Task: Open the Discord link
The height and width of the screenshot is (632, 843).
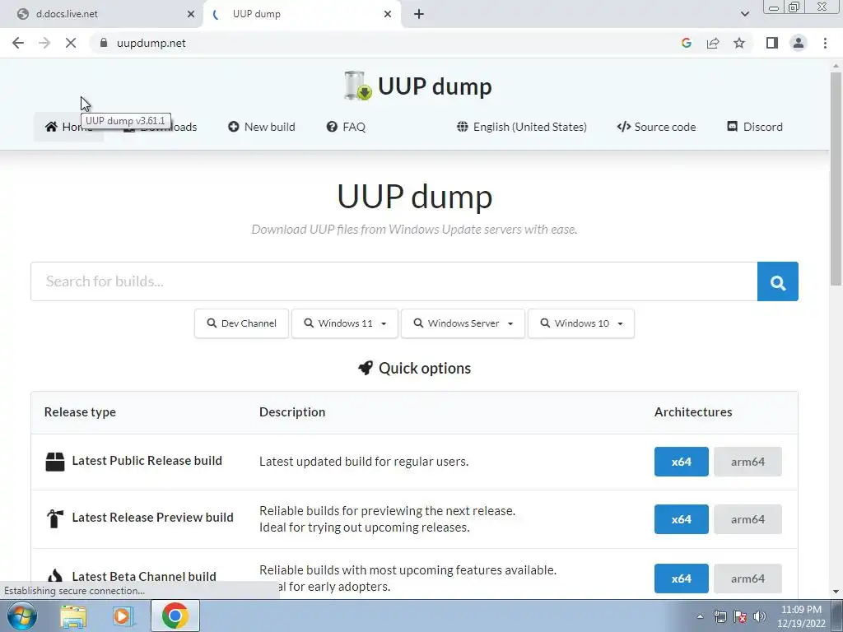Action: pyautogui.click(x=755, y=127)
